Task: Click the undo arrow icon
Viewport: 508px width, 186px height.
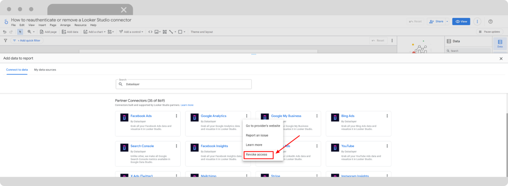Action: click(x=4, y=32)
